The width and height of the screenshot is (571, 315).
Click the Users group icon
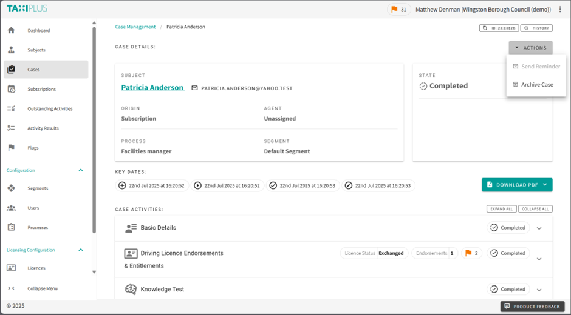pyautogui.click(x=12, y=208)
